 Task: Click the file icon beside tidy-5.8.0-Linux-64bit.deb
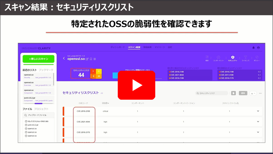[x=26, y=121]
